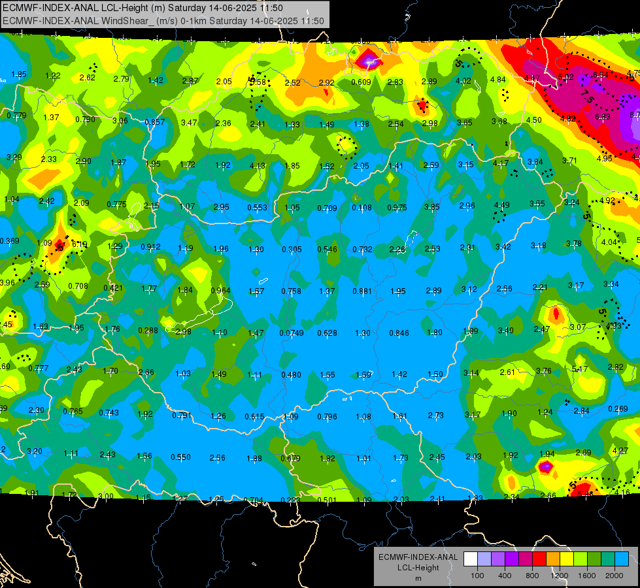Click wind shear value 0.743
This screenshot has height=588, width=640.
click(109, 413)
